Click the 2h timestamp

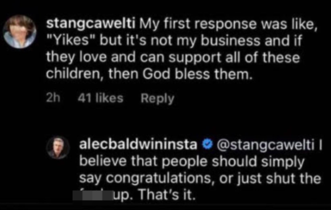pos(53,98)
